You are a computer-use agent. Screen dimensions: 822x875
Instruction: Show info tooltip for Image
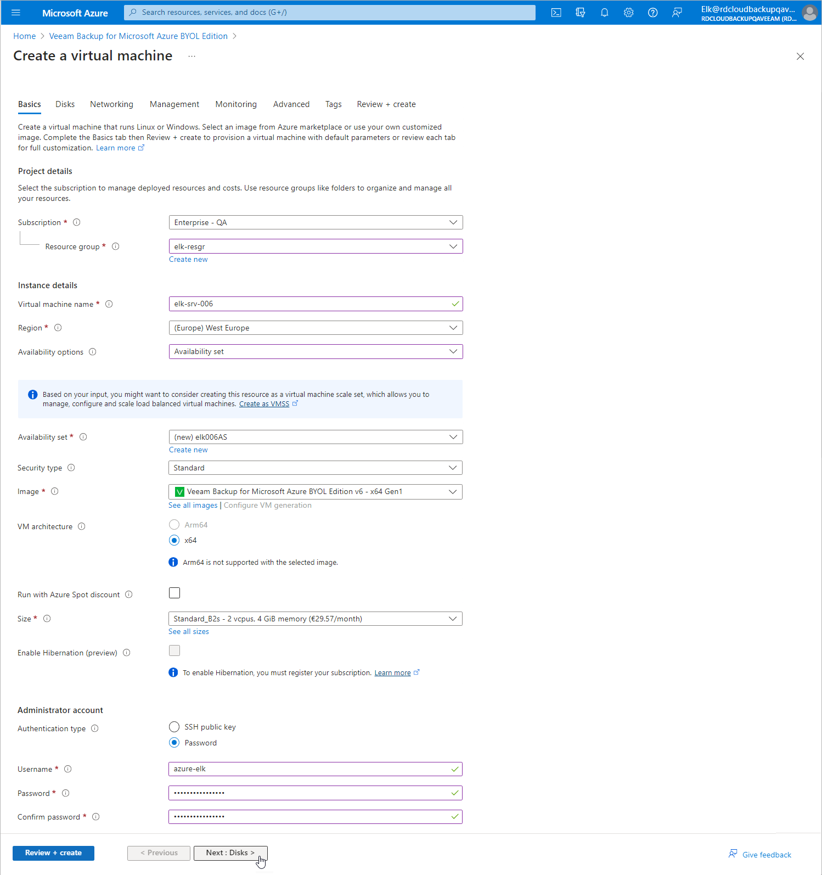[x=54, y=491]
